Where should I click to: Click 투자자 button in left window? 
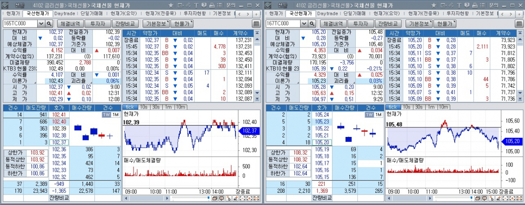pyautogui.click(x=98, y=24)
